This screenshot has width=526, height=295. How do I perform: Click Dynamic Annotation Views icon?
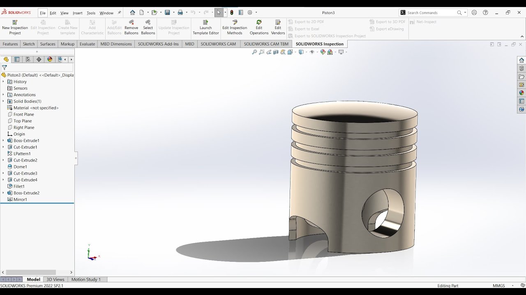[x=283, y=52]
